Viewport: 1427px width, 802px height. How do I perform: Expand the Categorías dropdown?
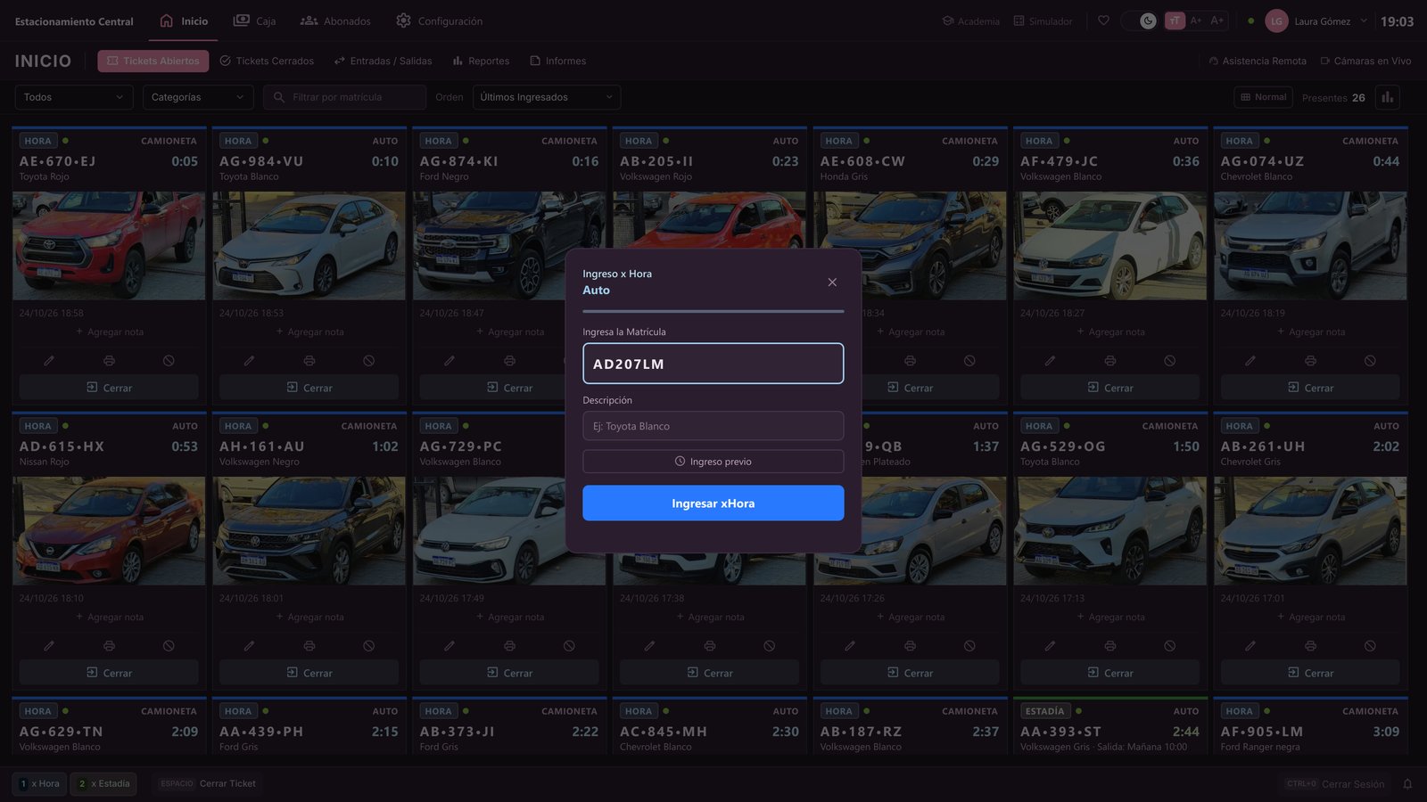point(198,97)
